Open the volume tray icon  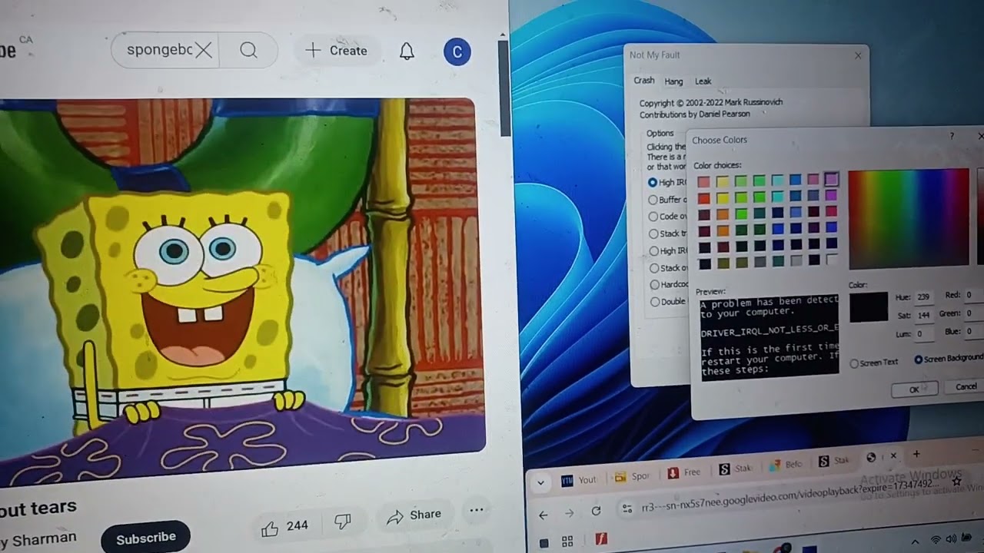(951, 539)
